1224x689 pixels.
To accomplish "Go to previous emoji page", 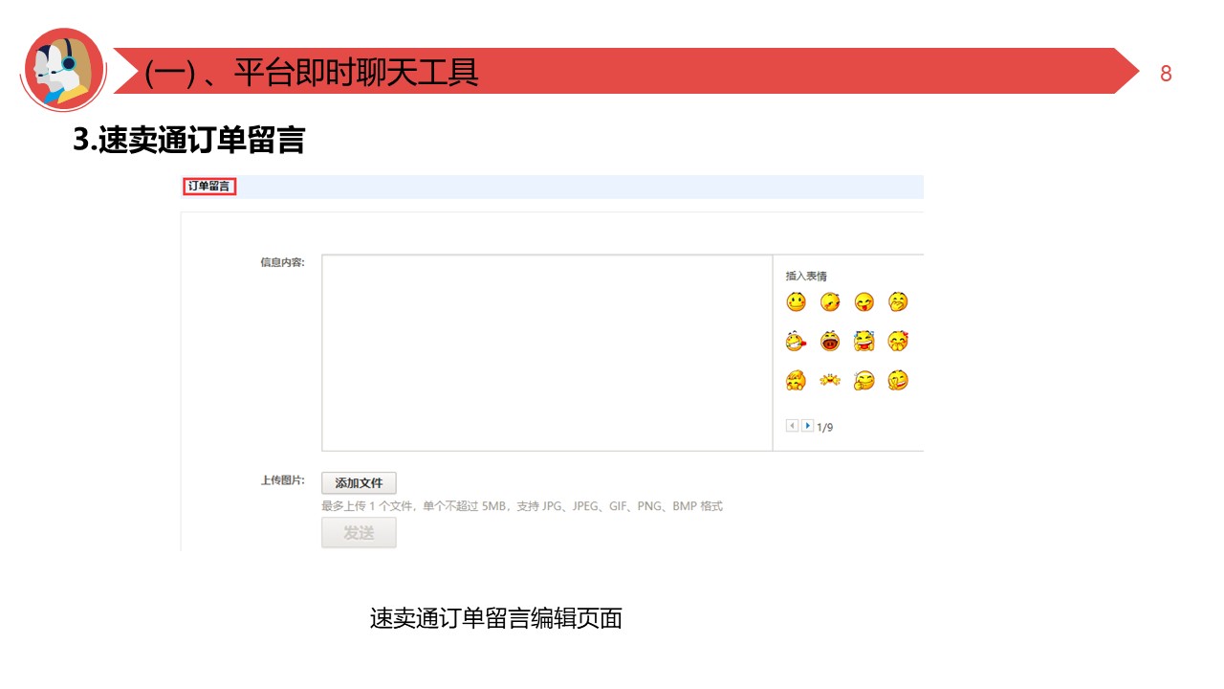I will pos(792,426).
